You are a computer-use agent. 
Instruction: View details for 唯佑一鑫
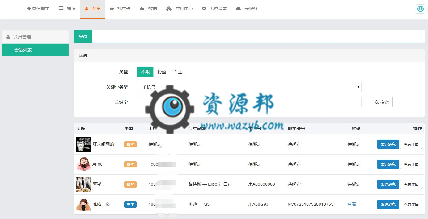(411, 205)
